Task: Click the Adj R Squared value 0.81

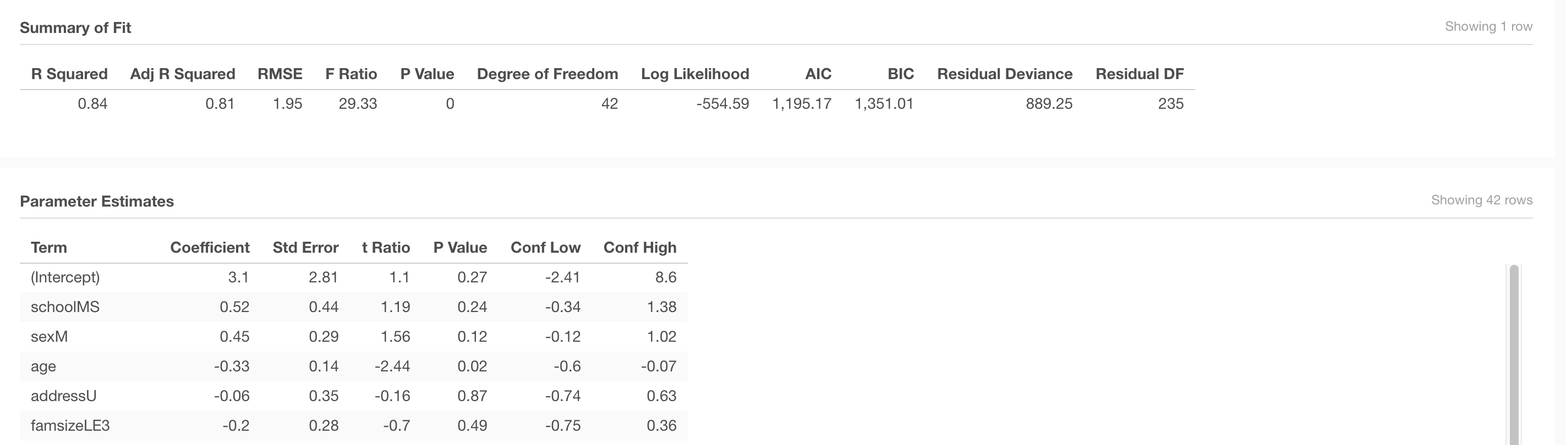Action: point(220,104)
